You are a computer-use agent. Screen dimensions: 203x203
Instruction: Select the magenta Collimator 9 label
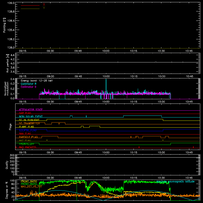(x=28, y=87)
